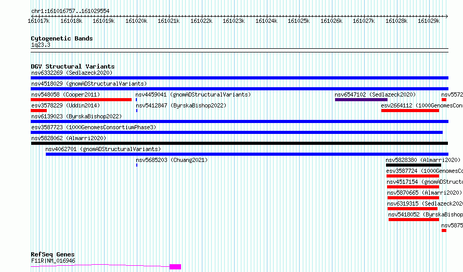Open nsv5828062 (Almarri2020) label
Viewport: 463px width, 272px height.
click(x=69, y=138)
